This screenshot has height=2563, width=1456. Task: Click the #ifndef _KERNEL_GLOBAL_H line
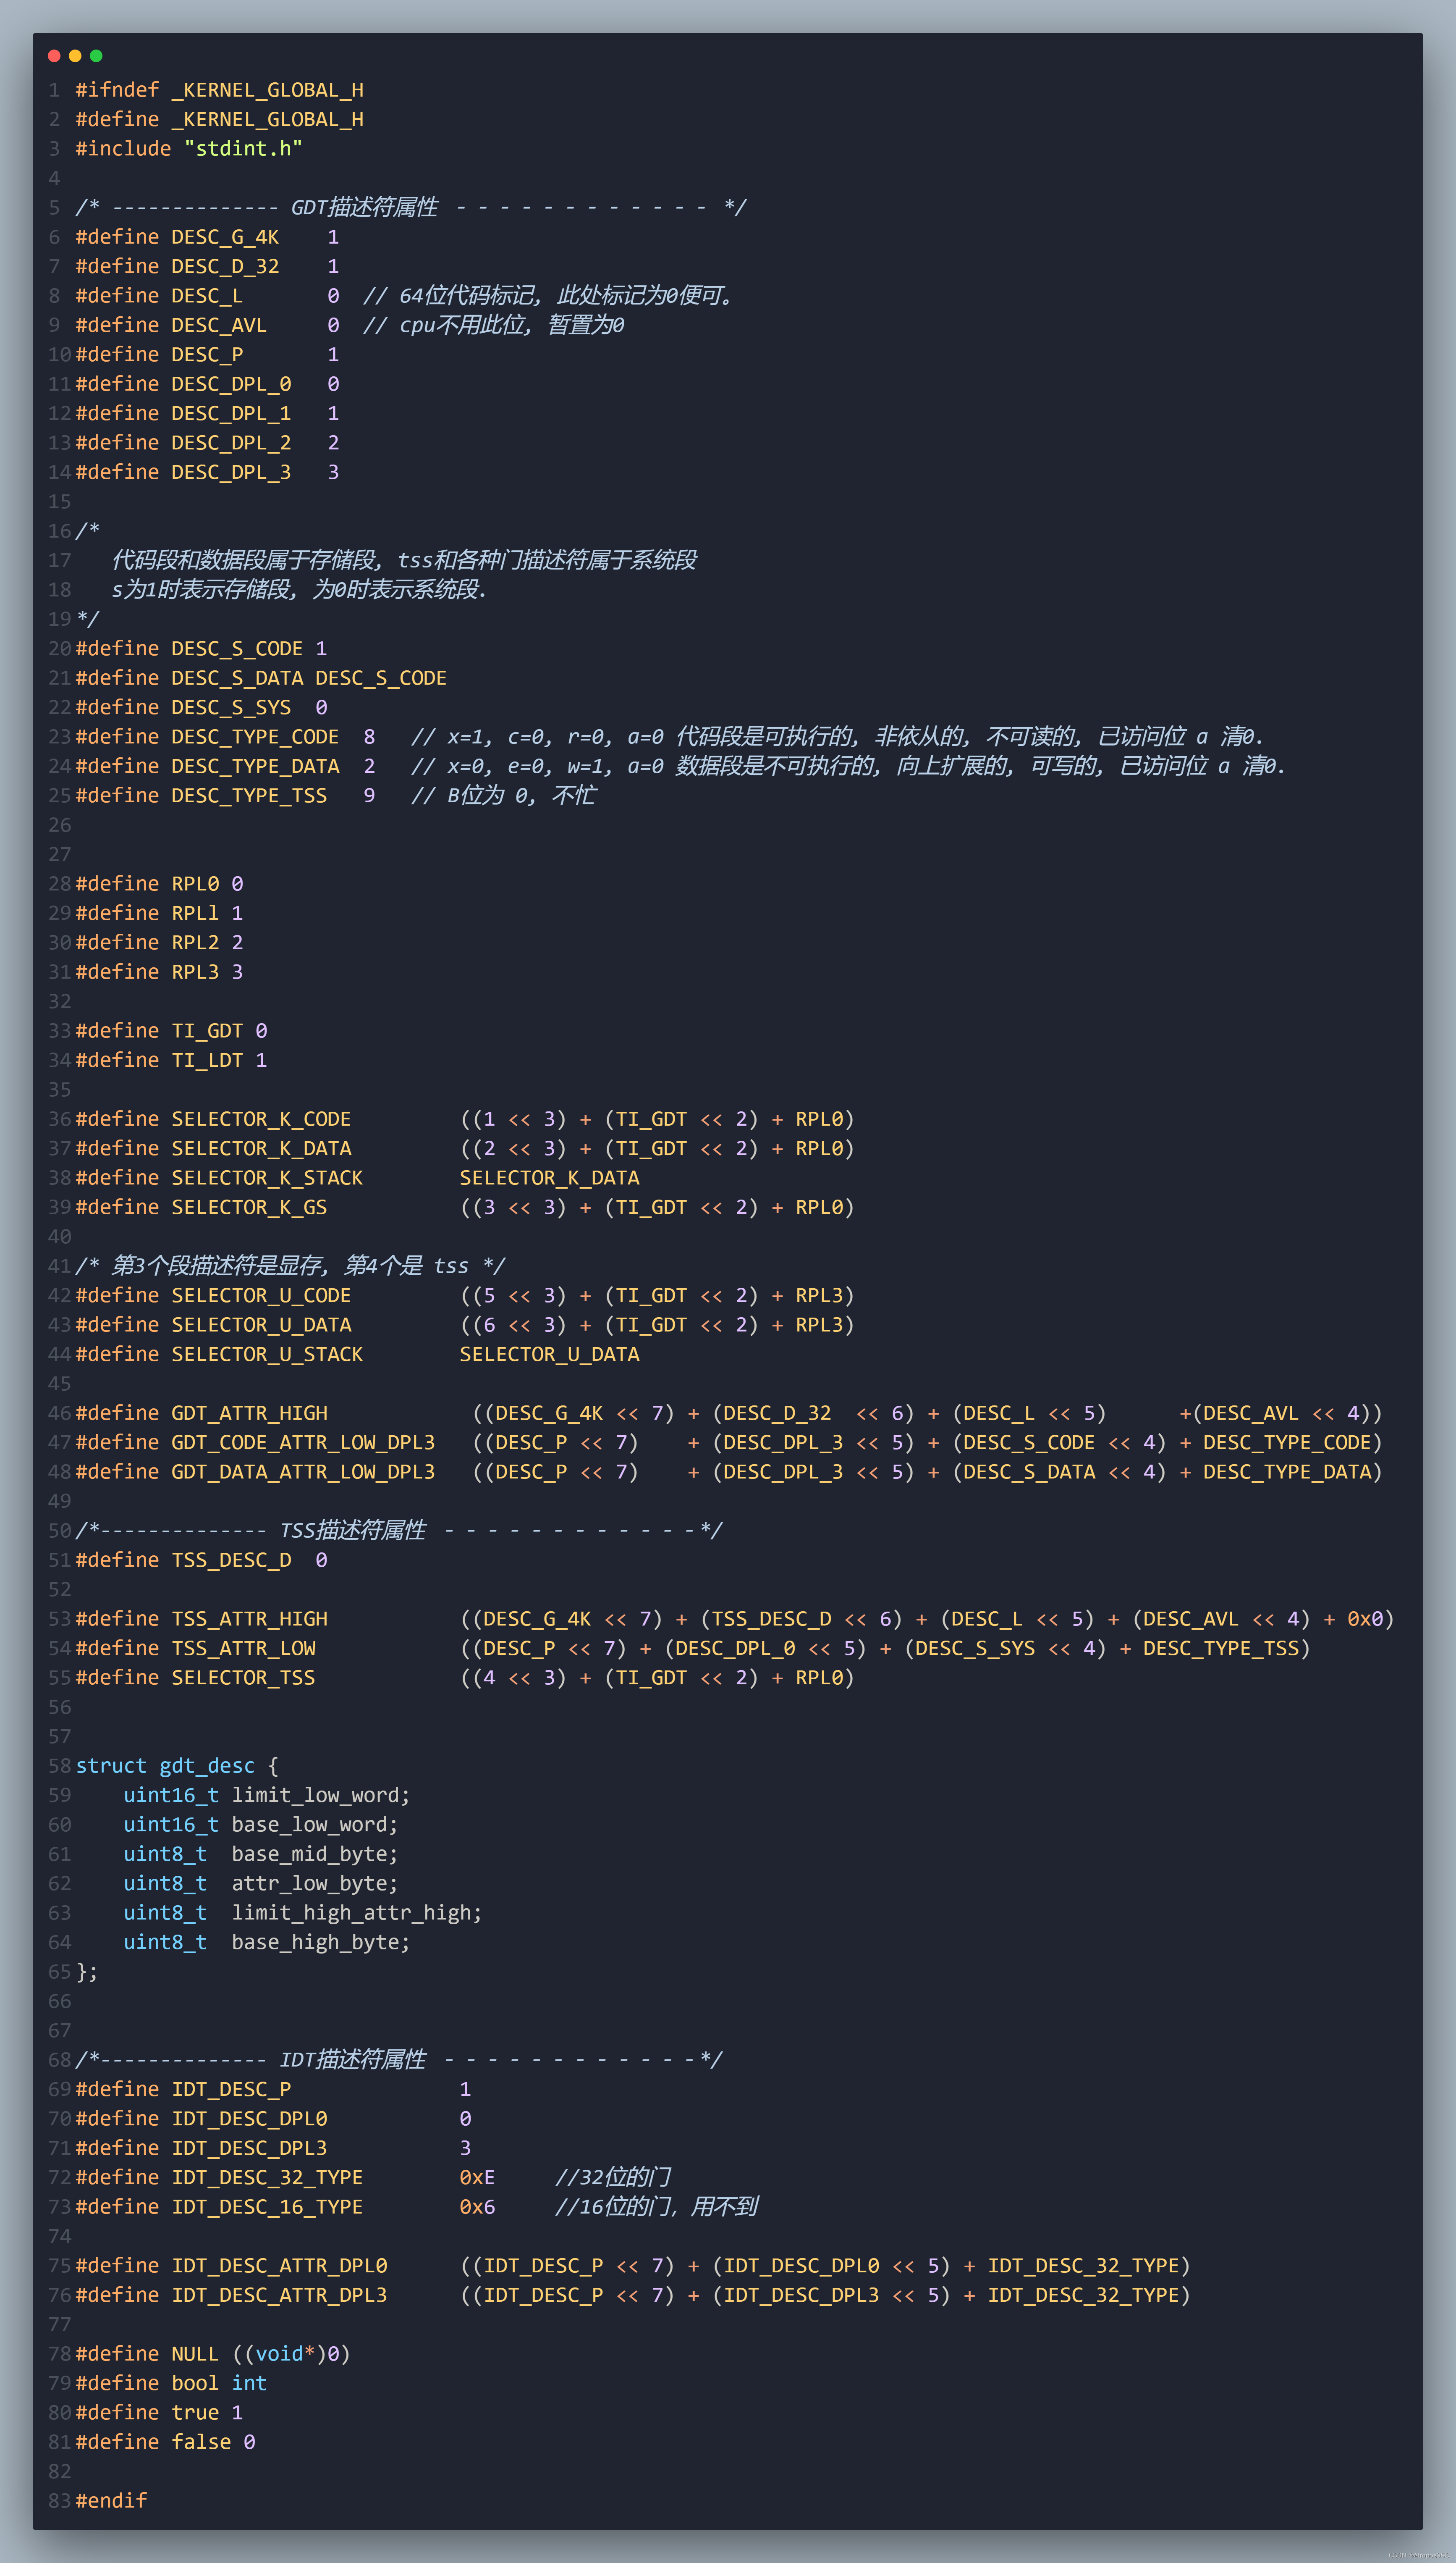coord(219,90)
